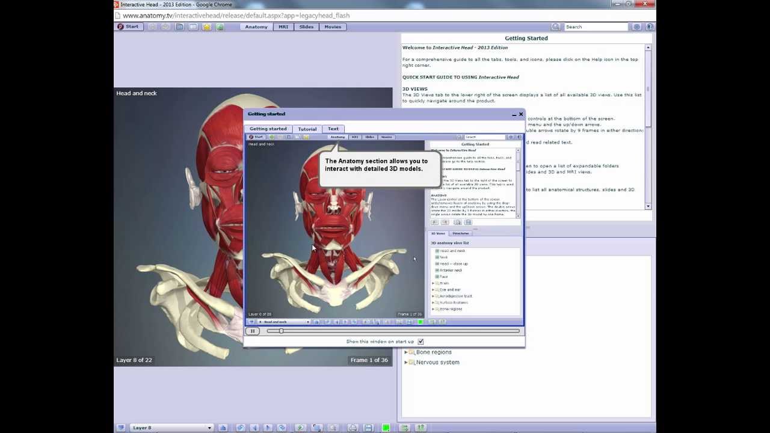The image size is (770, 433).
Task: Click into the Search input field
Action: coord(596,26)
